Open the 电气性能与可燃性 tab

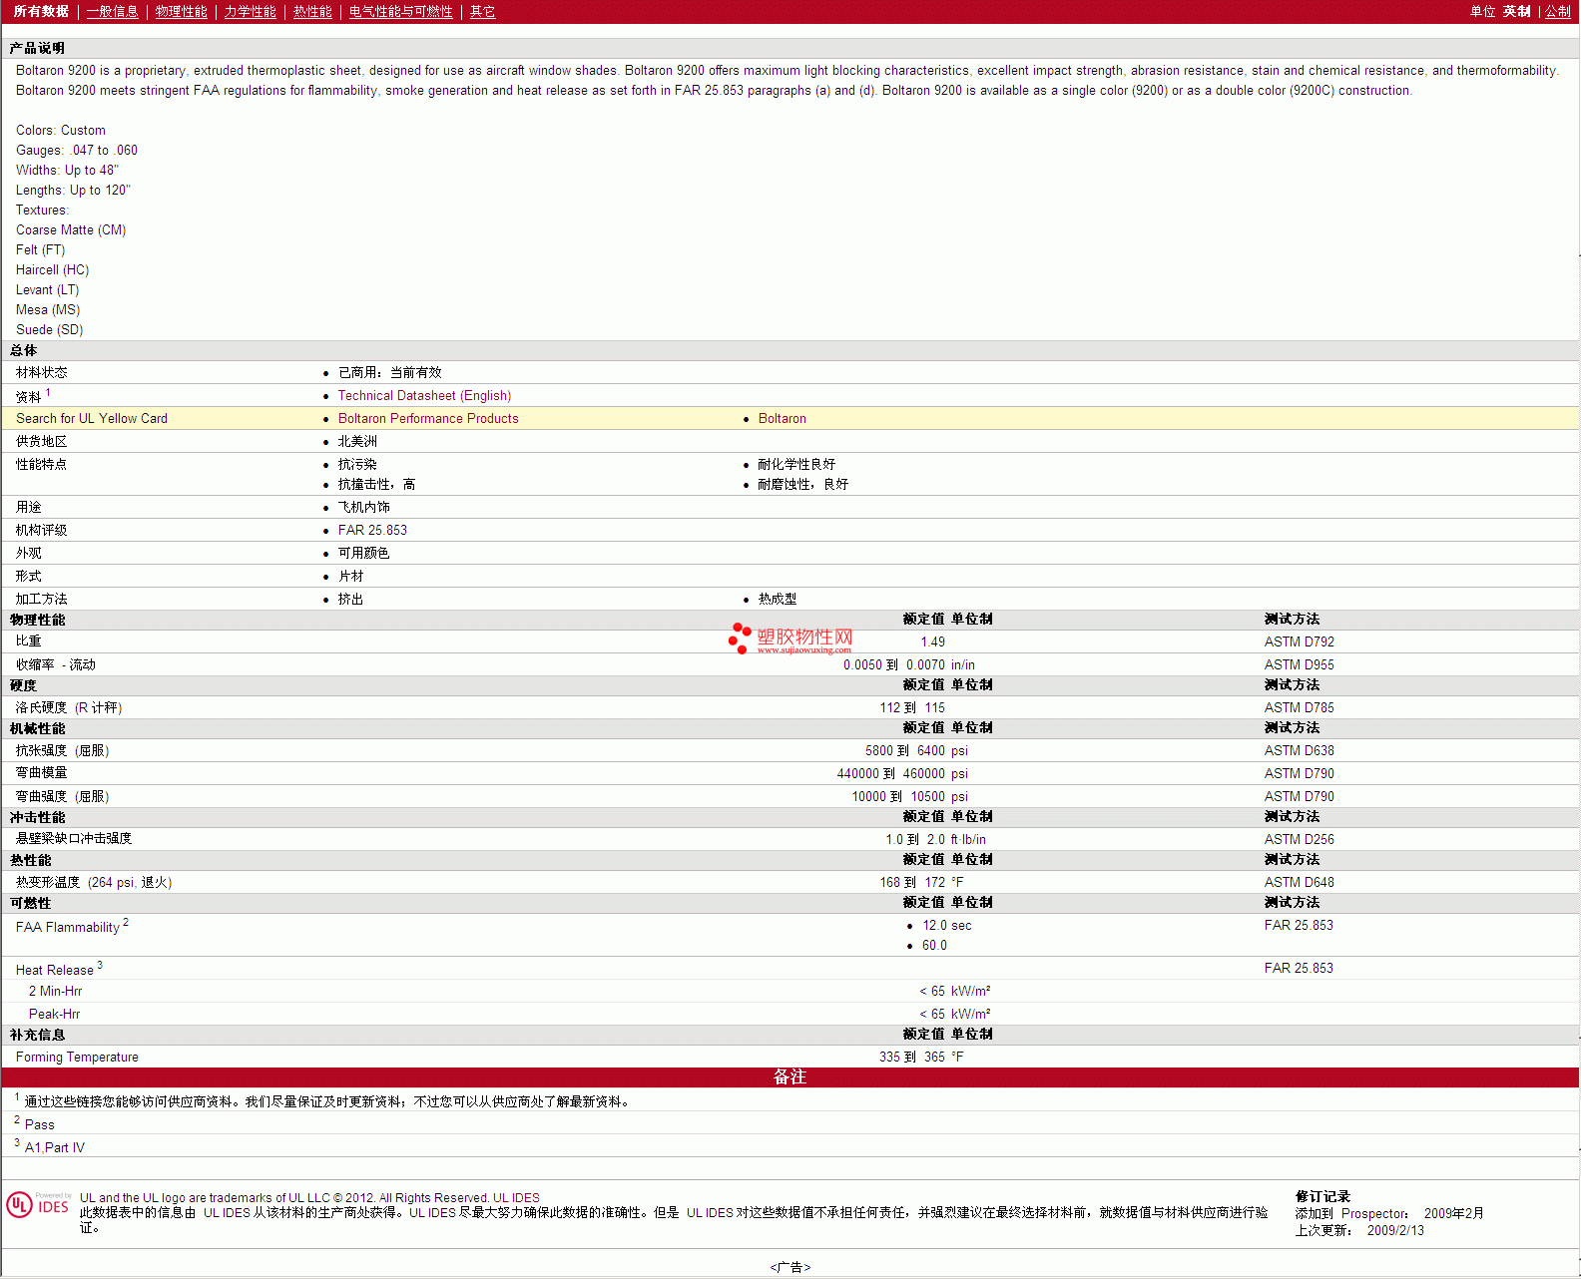400,12
